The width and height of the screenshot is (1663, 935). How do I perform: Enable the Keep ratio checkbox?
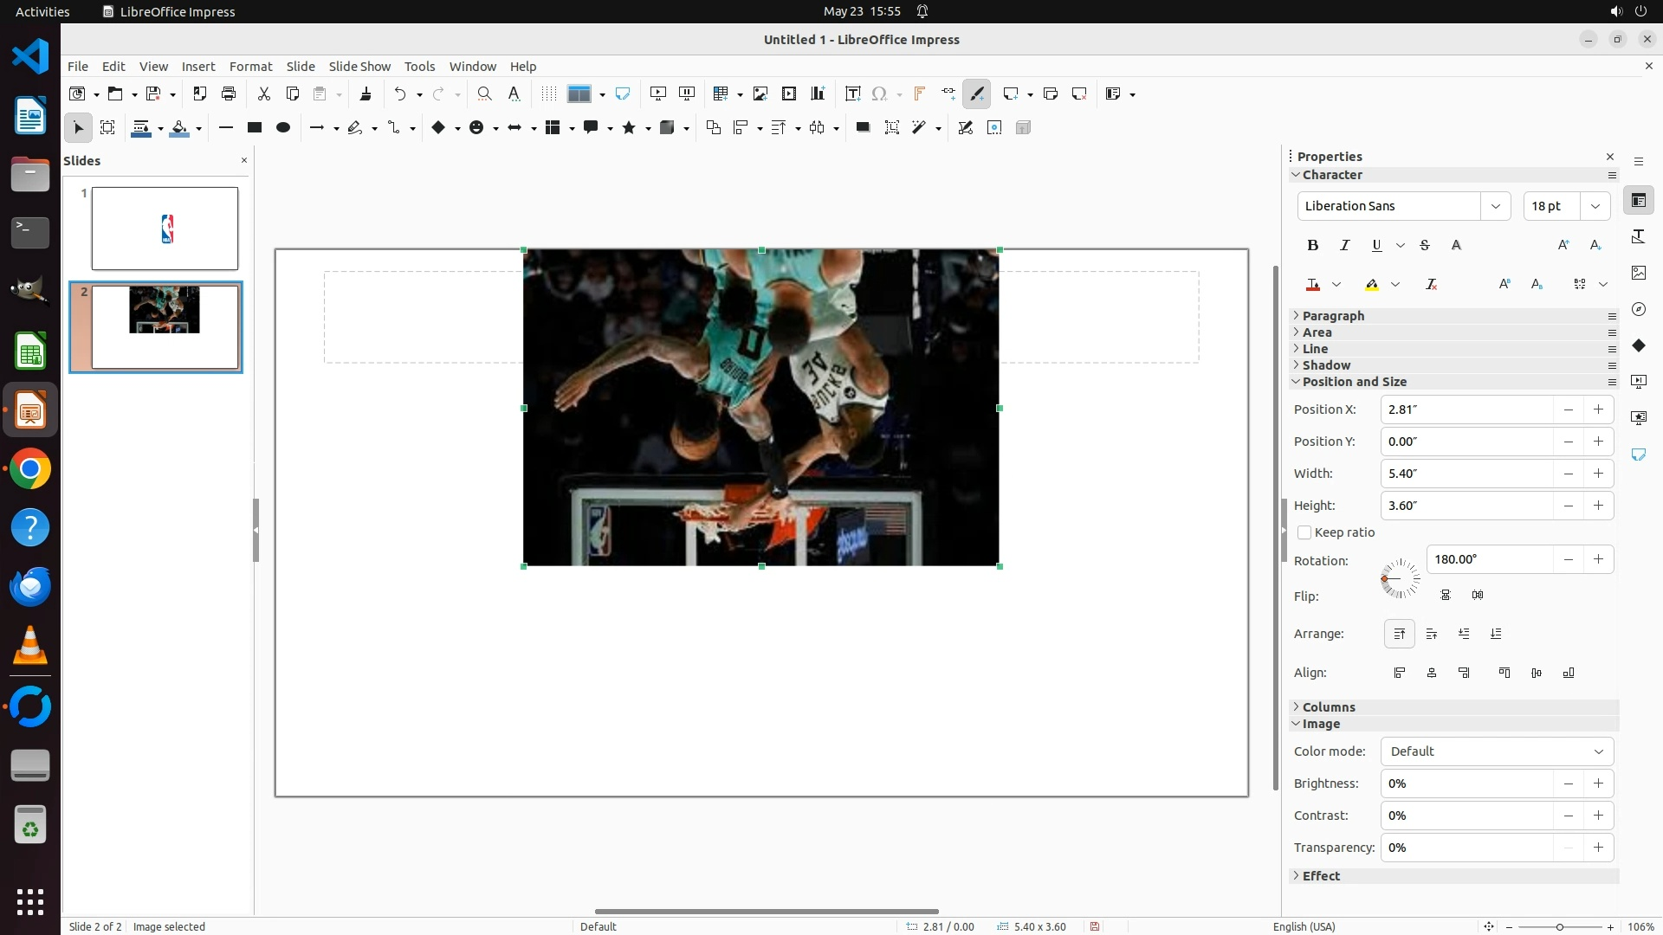point(1304,533)
